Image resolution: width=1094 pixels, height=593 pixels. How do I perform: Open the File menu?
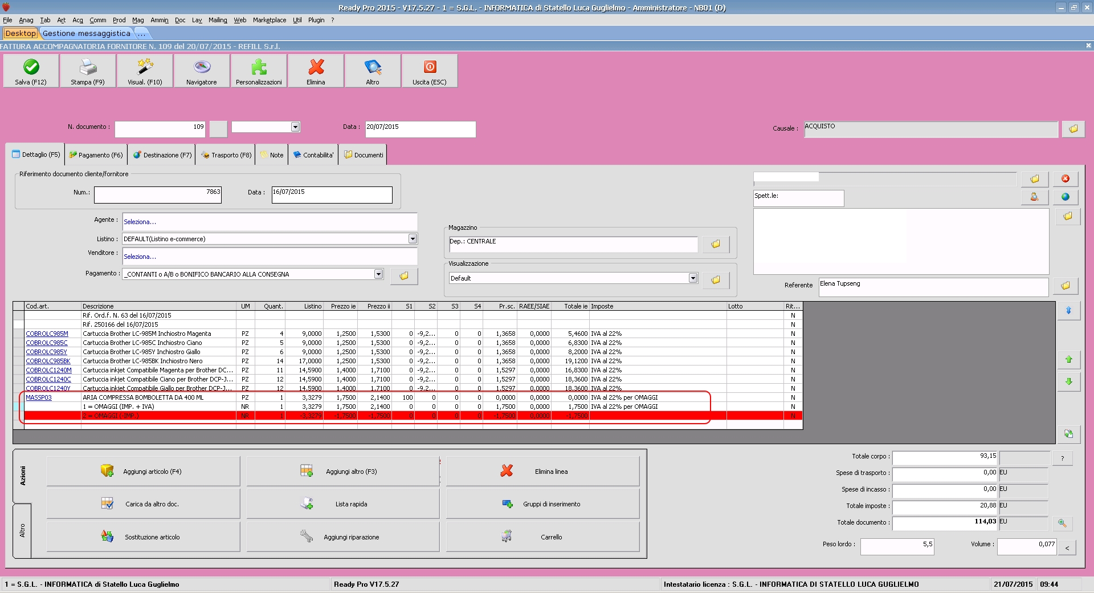tap(7, 20)
